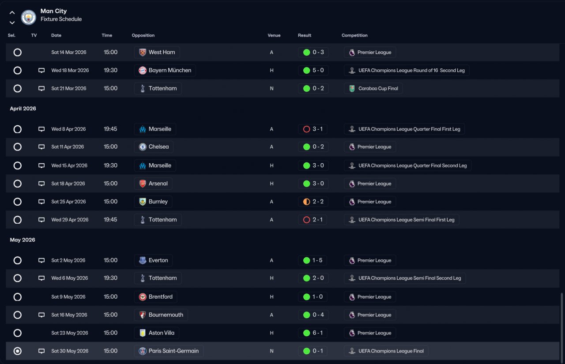Click the Carabao Cup competition icon
Screen dimensions: 565x364
[352, 88]
